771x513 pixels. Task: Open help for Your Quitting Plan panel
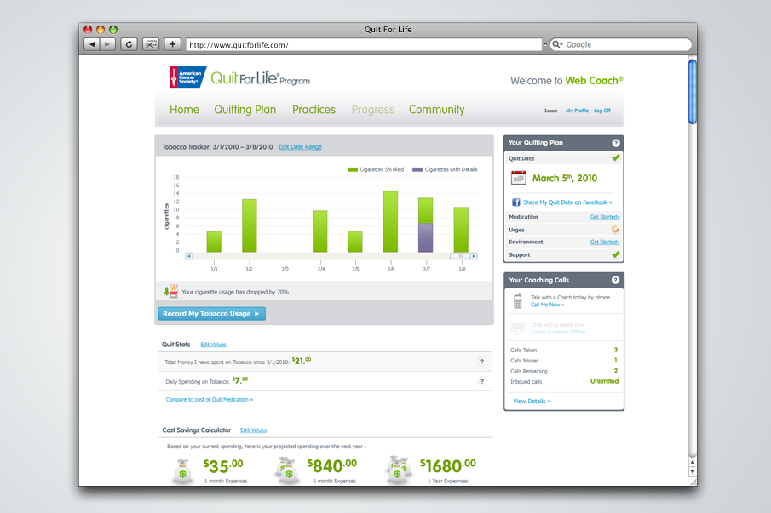(x=616, y=143)
